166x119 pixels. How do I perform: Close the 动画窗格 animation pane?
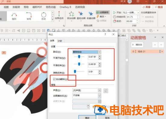[163, 37]
